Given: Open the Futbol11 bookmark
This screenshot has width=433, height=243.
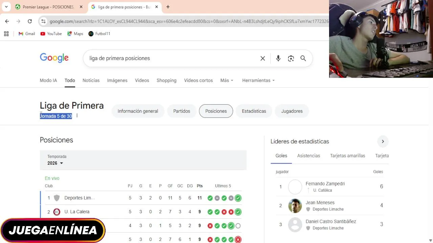Looking at the screenshot, I should tap(99, 34).
